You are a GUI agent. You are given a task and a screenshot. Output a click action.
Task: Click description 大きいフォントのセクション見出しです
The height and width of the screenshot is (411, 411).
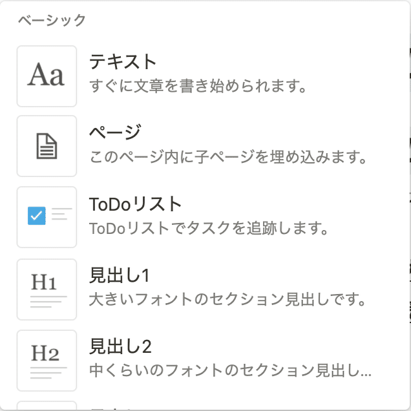click(x=227, y=300)
